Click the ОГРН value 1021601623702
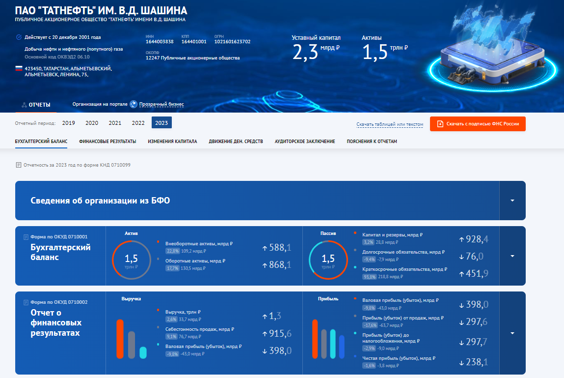This screenshot has height=378, width=564. tap(232, 42)
